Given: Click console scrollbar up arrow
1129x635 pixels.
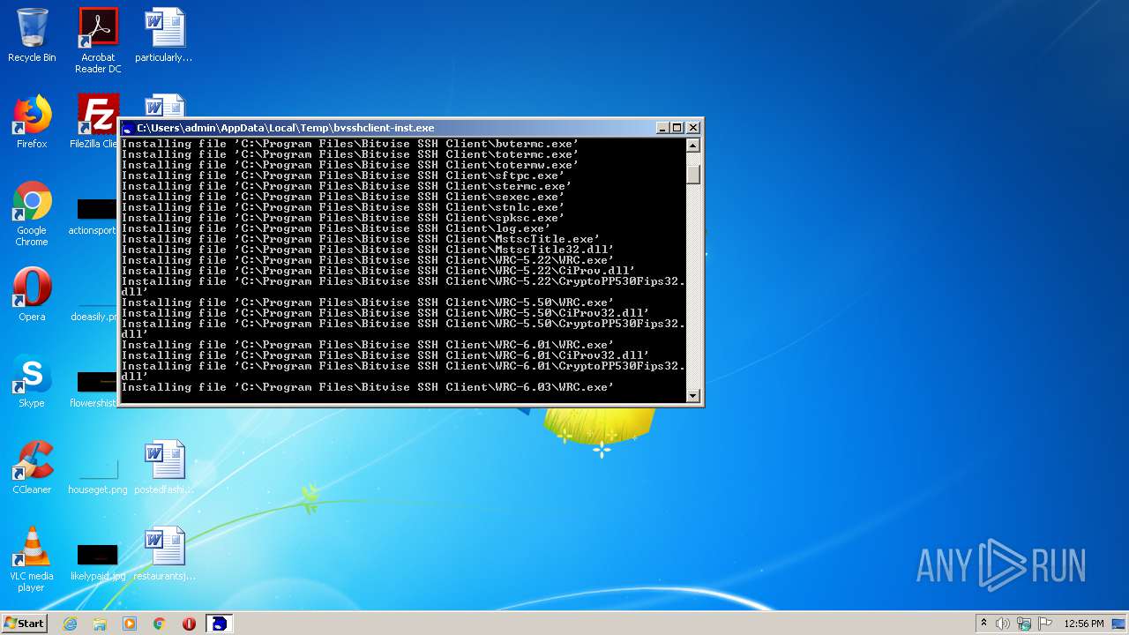Looking at the screenshot, I should point(693,146).
